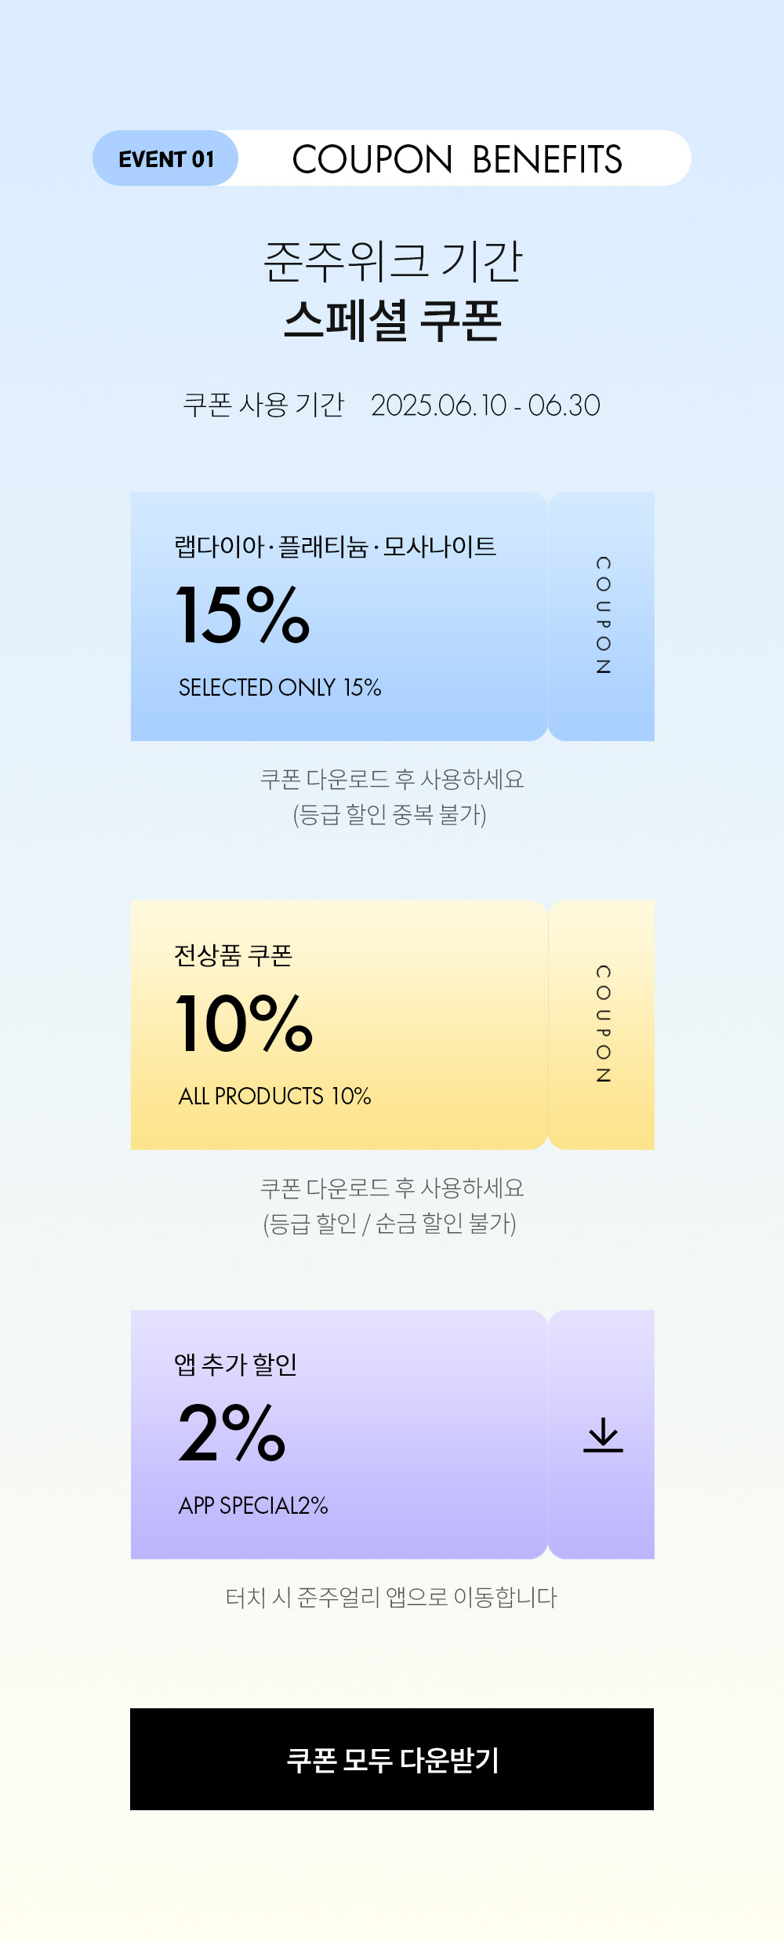Tap the 전상품 쿠폰 label
The height and width of the screenshot is (1942, 784).
click(233, 955)
